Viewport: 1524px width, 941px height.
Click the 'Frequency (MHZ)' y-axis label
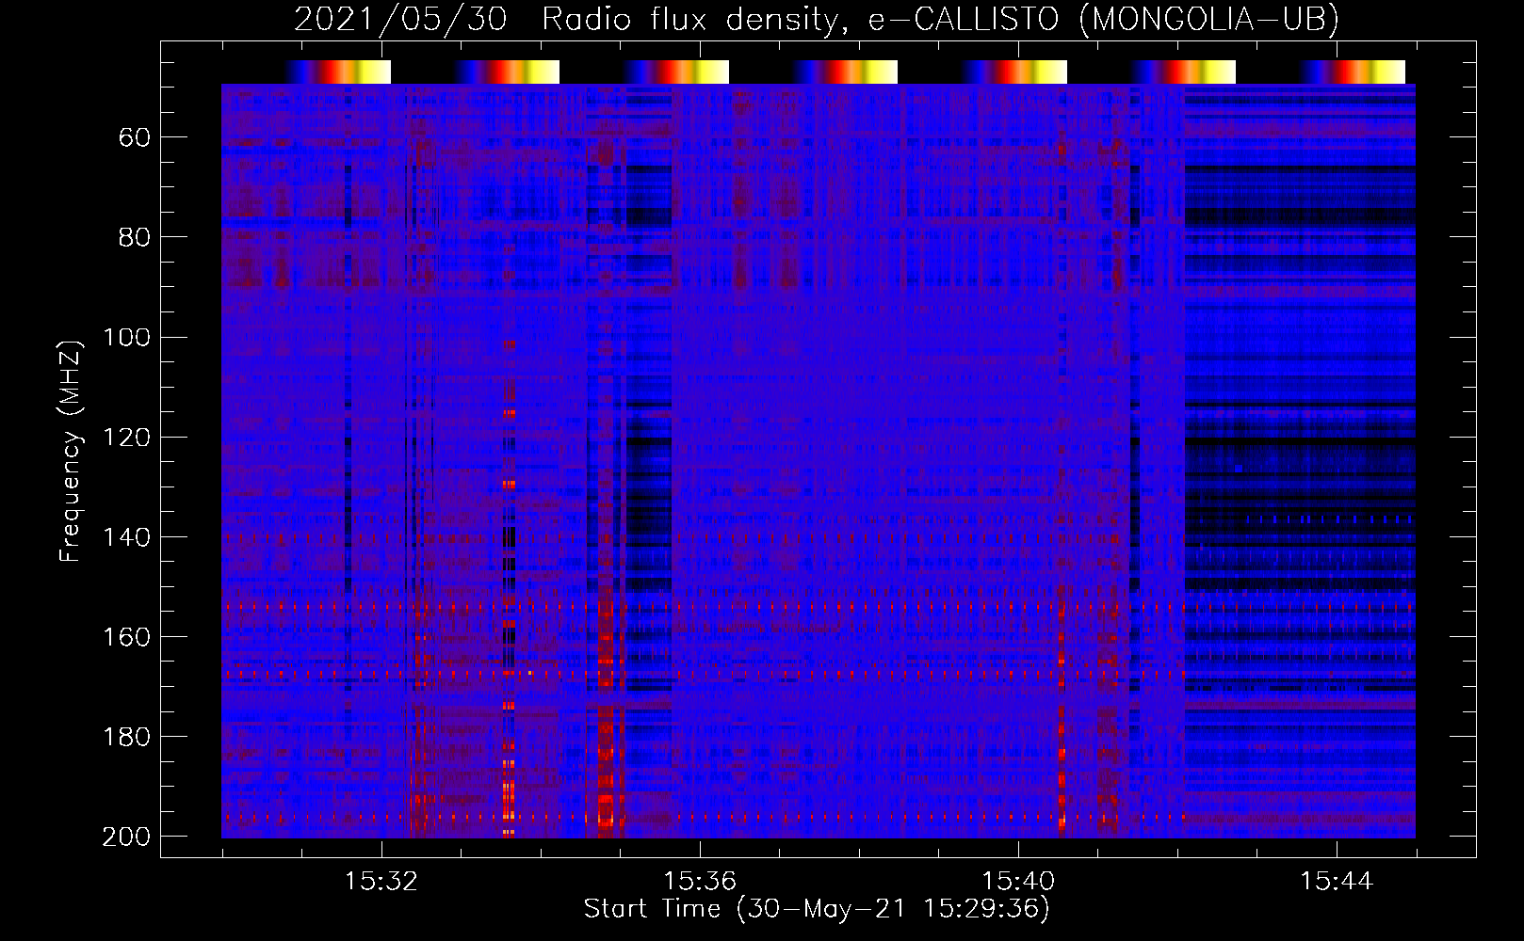[72, 451]
